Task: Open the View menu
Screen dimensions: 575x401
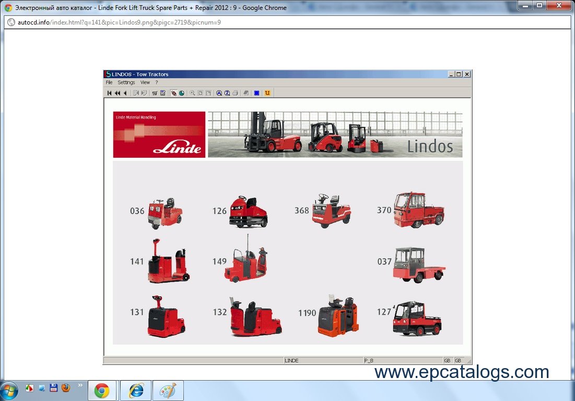Action: point(145,82)
